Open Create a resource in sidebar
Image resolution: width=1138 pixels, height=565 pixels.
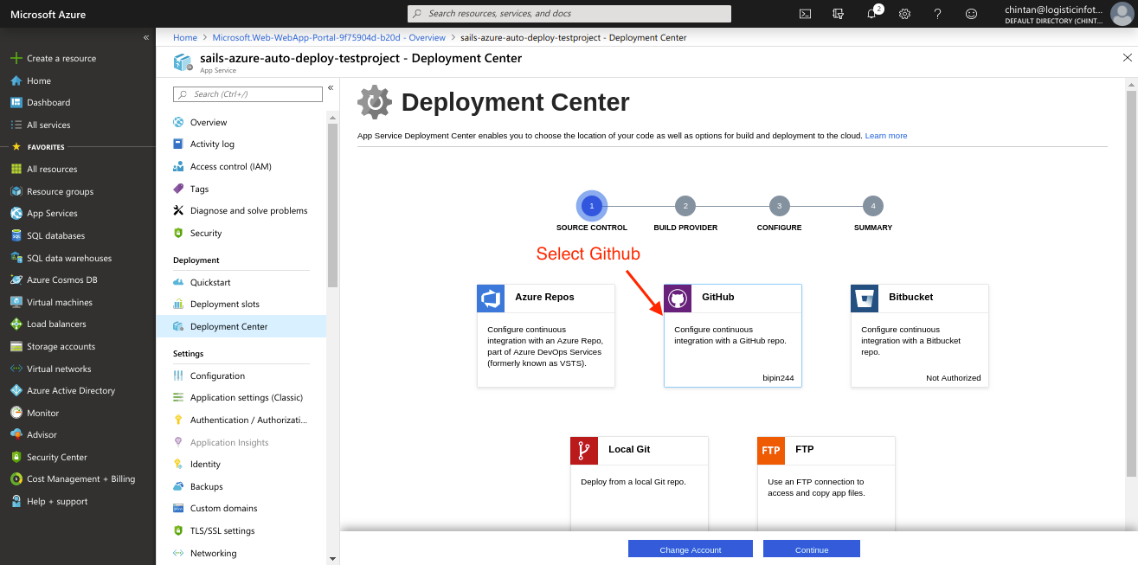[61, 59]
